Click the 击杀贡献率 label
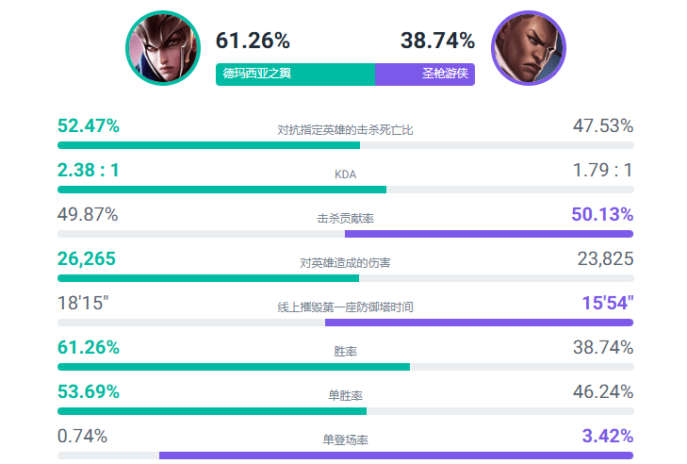 345,218
